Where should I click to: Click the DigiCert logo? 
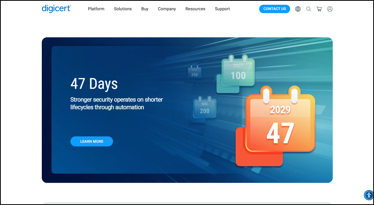pos(56,9)
